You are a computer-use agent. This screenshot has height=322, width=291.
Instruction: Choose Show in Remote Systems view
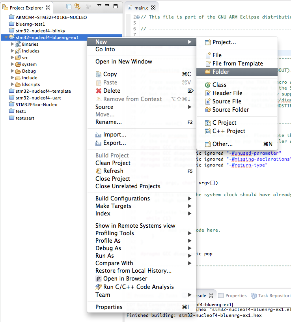(x=142, y=226)
